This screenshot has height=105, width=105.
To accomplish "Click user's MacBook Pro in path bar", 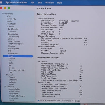I will coord(50,101).
